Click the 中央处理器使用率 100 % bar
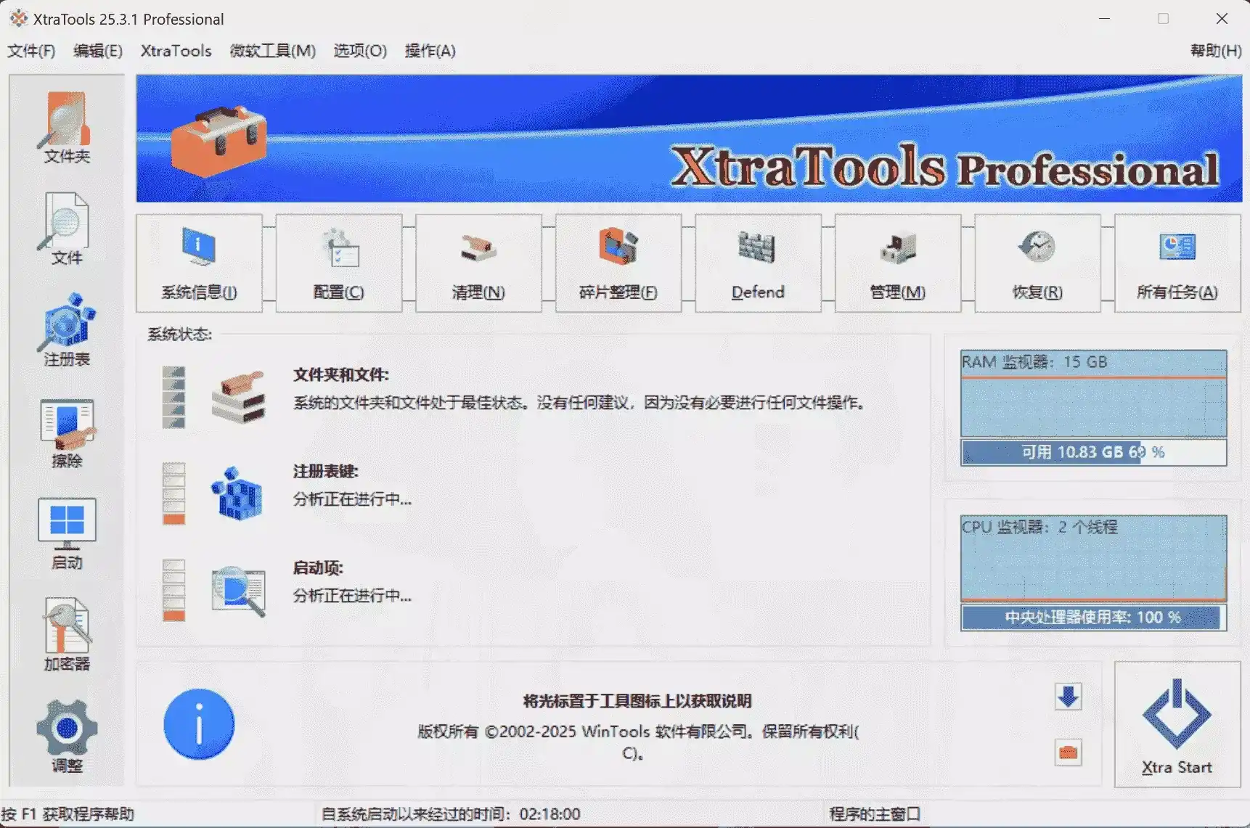This screenshot has width=1250, height=828. point(1093,618)
